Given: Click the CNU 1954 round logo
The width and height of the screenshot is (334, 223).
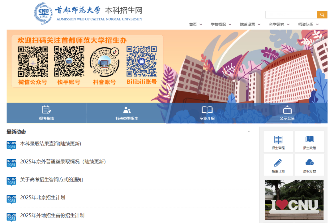Looking at the screenshot, I should click(44, 13).
